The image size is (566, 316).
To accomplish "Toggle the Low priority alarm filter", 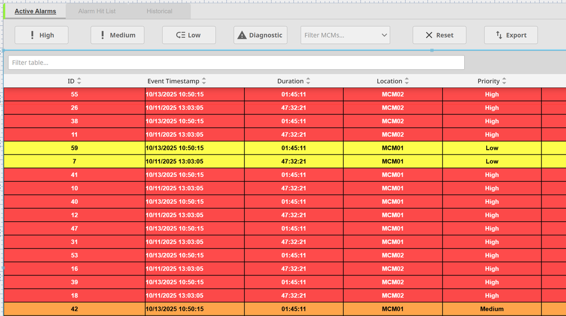I will coord(189,35).
